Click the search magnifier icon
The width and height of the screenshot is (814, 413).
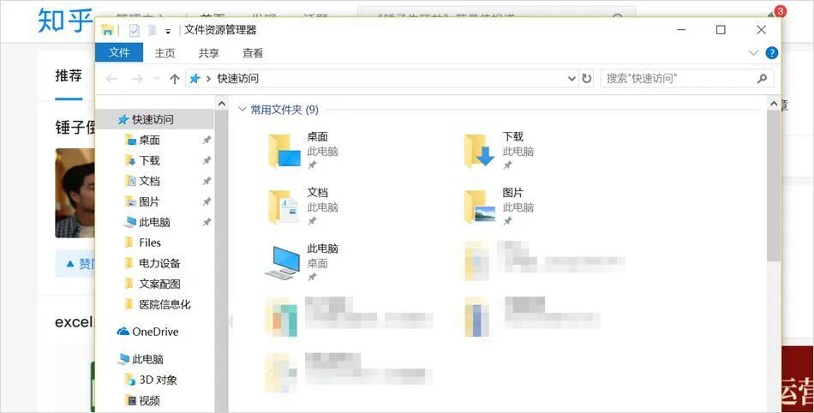tap(762, 78)
